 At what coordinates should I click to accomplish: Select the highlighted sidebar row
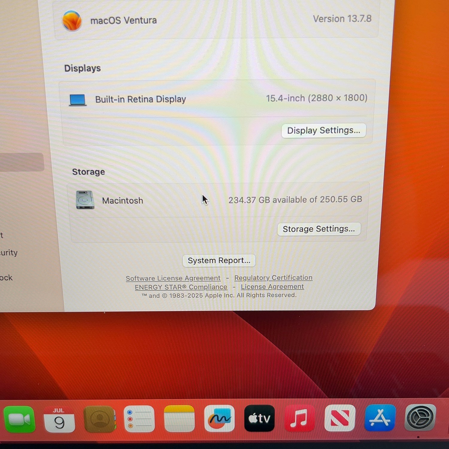click(x=22, y=162)
